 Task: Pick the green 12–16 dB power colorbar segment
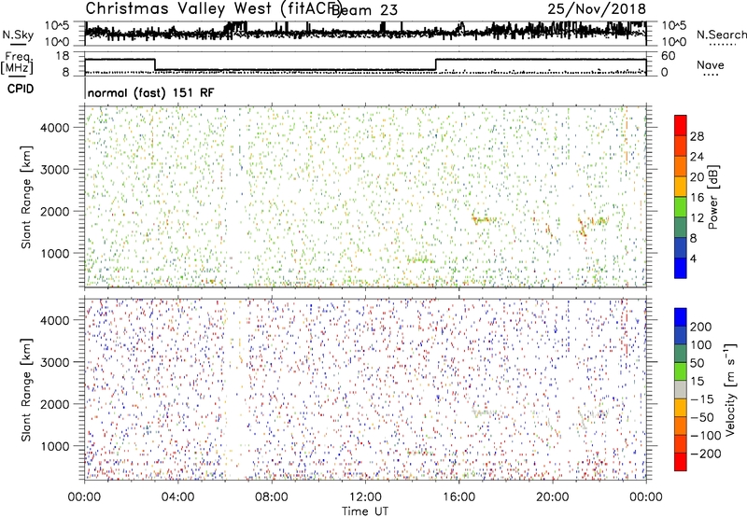click(x=681, y=207)
